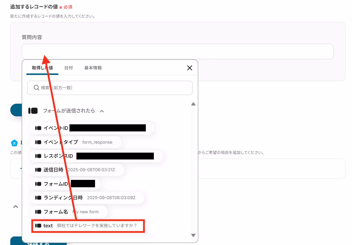Select the ランディング日時 value chip
352x245 pixels.
click(x=87, y=198)
